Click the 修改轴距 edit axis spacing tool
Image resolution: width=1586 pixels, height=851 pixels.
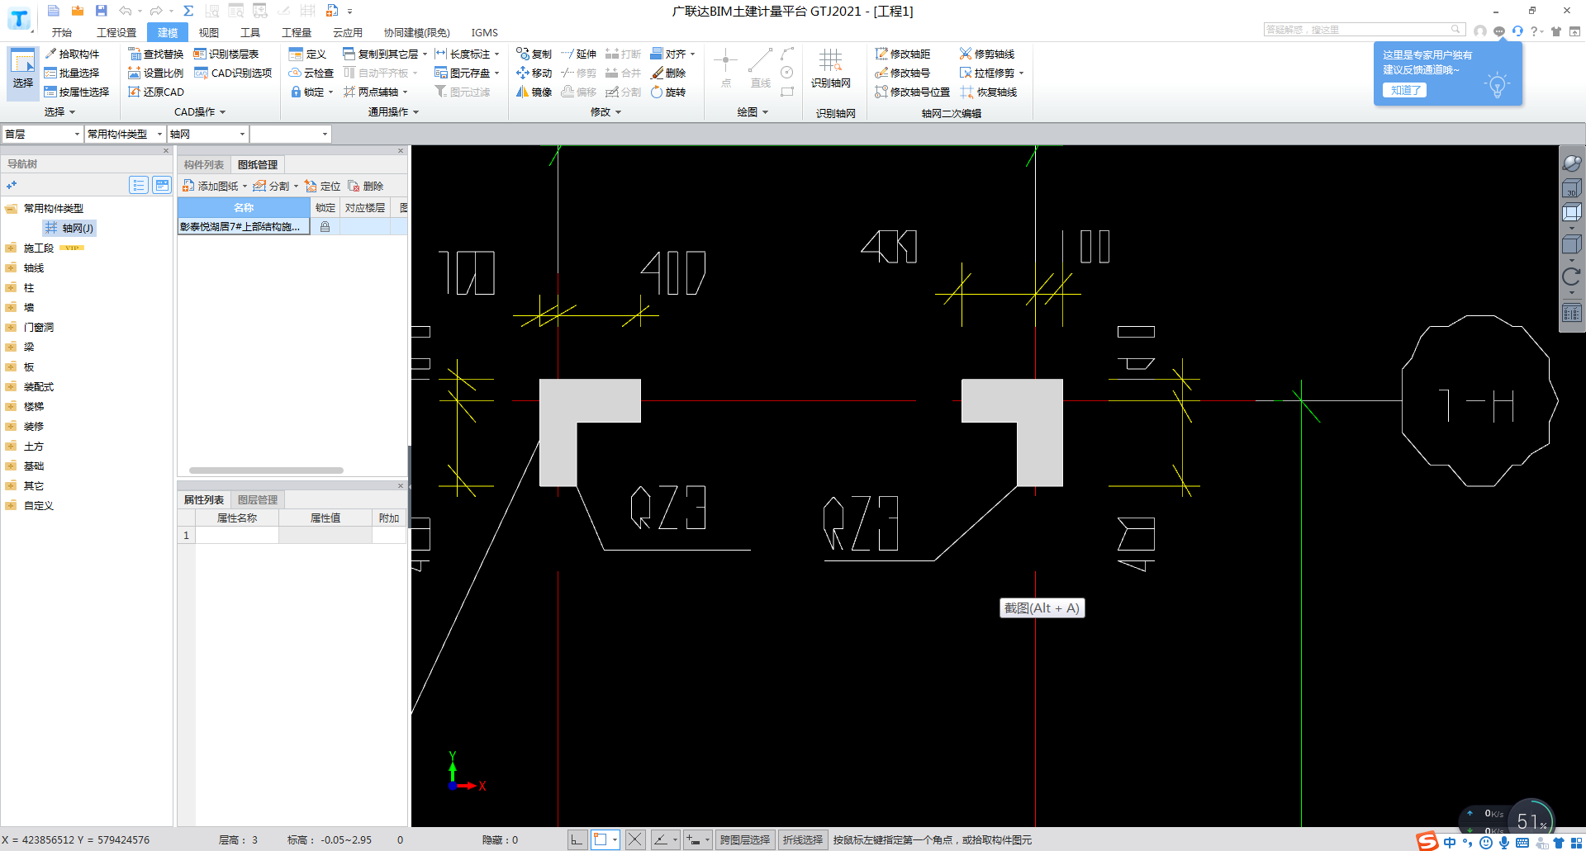(x=902, y=54)
